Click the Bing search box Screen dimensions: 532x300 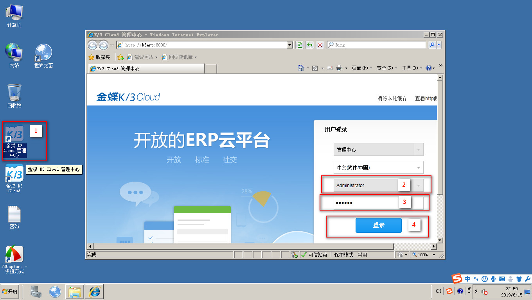coord(376,45)
